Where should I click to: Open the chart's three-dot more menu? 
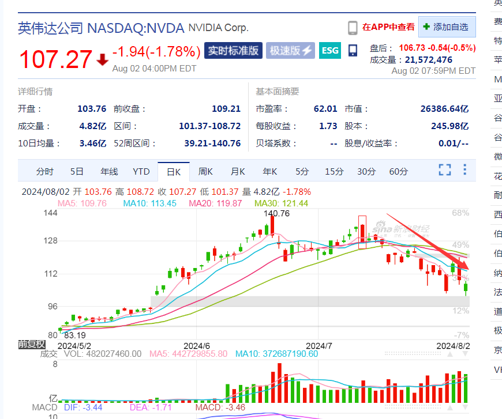click(465, 169)
